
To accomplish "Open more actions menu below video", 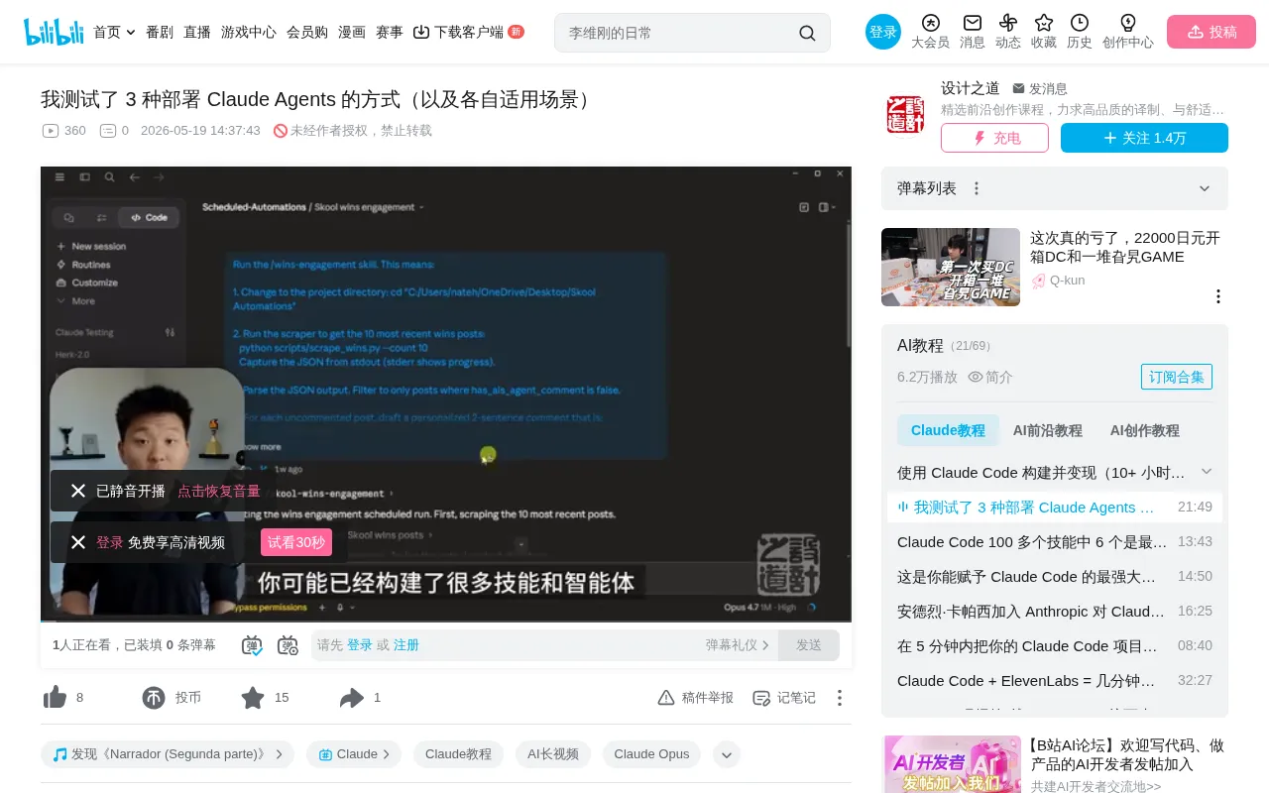I will [840, 698].
